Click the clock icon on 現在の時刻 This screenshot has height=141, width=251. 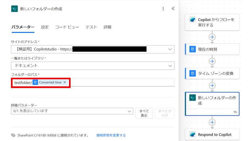(x=192, y=49)
